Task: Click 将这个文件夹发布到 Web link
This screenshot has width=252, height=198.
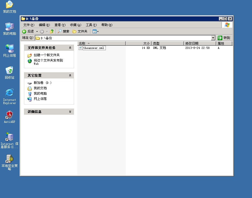Action: tap(48, 62)
